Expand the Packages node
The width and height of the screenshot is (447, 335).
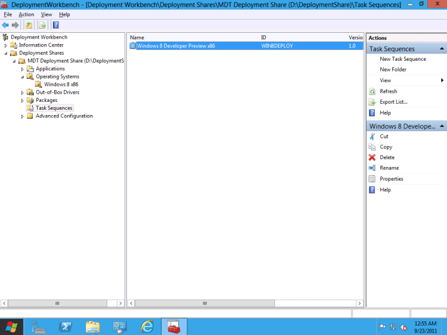[x=23, y=101]
